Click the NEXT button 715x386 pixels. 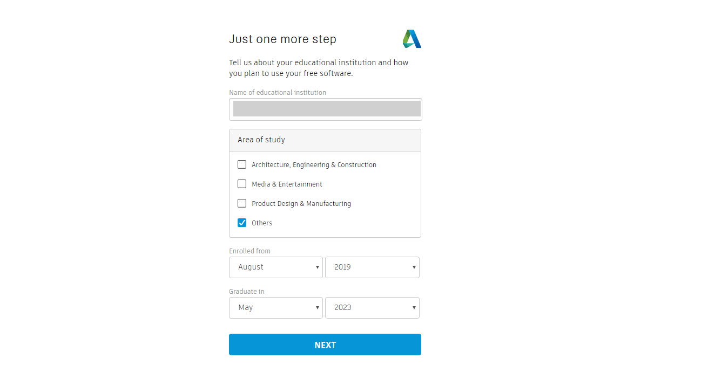[x=325, y=344]
